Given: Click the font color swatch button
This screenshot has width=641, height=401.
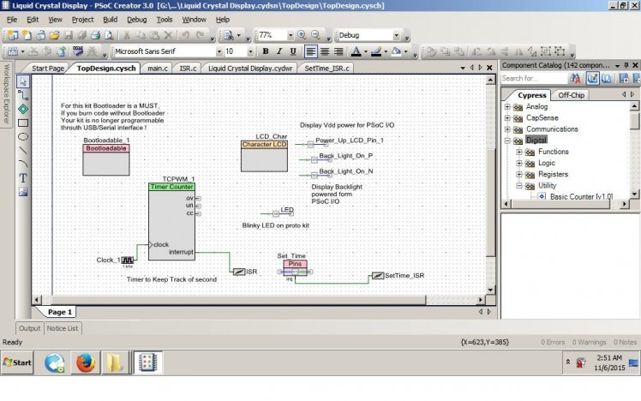Looking at the screenshot, I should coord(356,51).
